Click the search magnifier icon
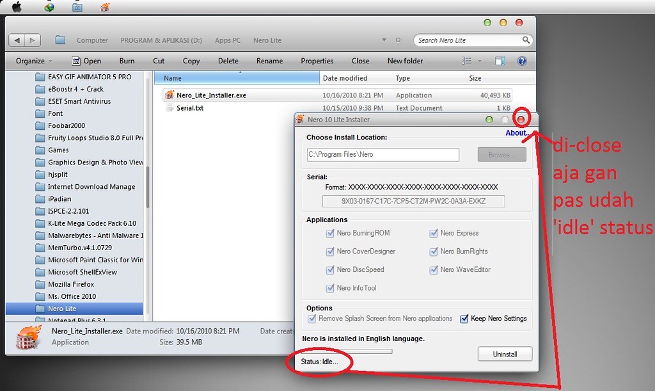Image resolution: width=655 pixels, height=391 pixels. [526, 40]
